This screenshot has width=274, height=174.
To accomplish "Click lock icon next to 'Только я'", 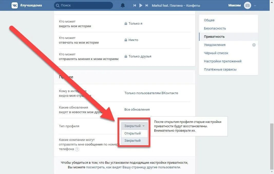I will [x=126, y=23].
